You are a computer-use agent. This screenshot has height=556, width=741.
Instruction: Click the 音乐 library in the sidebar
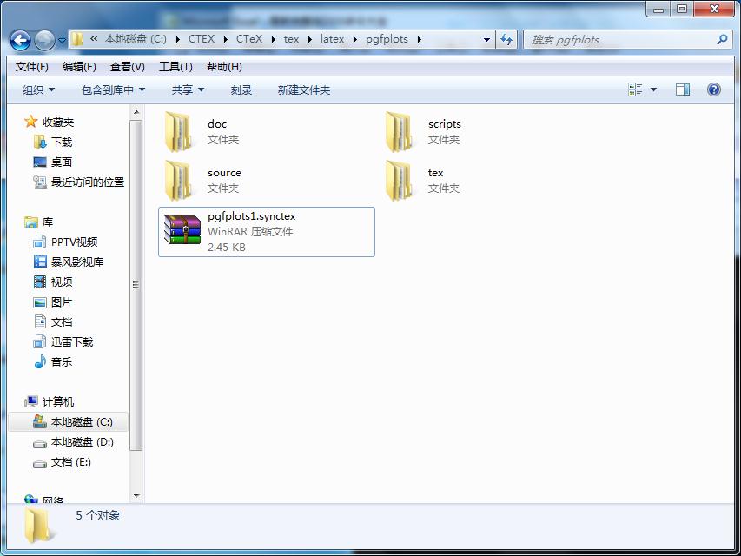pos(64,361)
